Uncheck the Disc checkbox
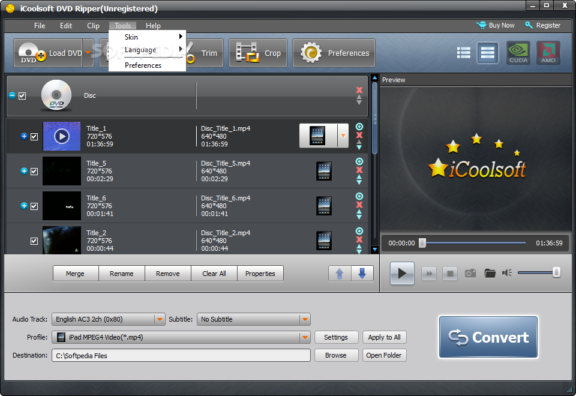This screenshot has height=396, width=576. [22, 96]
